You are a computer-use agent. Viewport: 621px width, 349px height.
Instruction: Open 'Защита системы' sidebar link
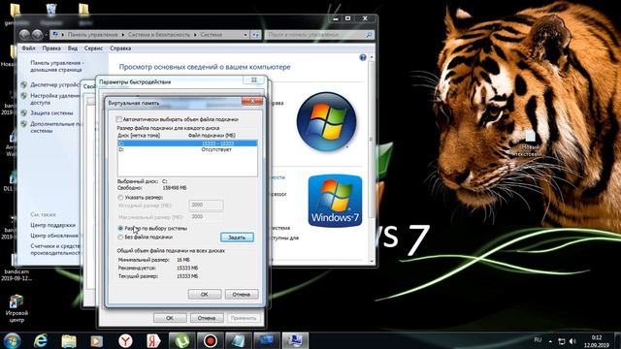51,112
